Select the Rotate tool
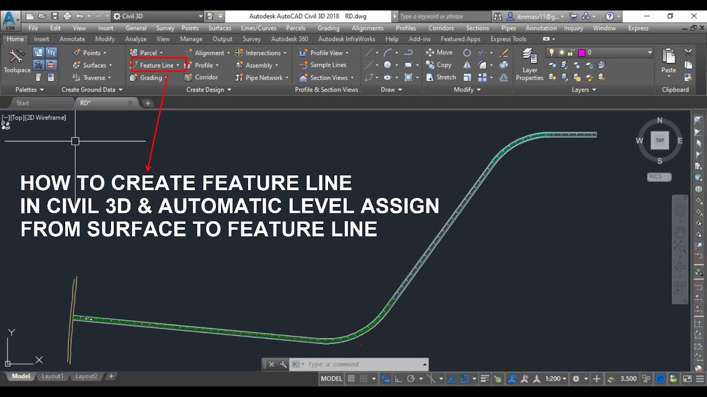This screenshot has width=707, height=397. point(467,53)
